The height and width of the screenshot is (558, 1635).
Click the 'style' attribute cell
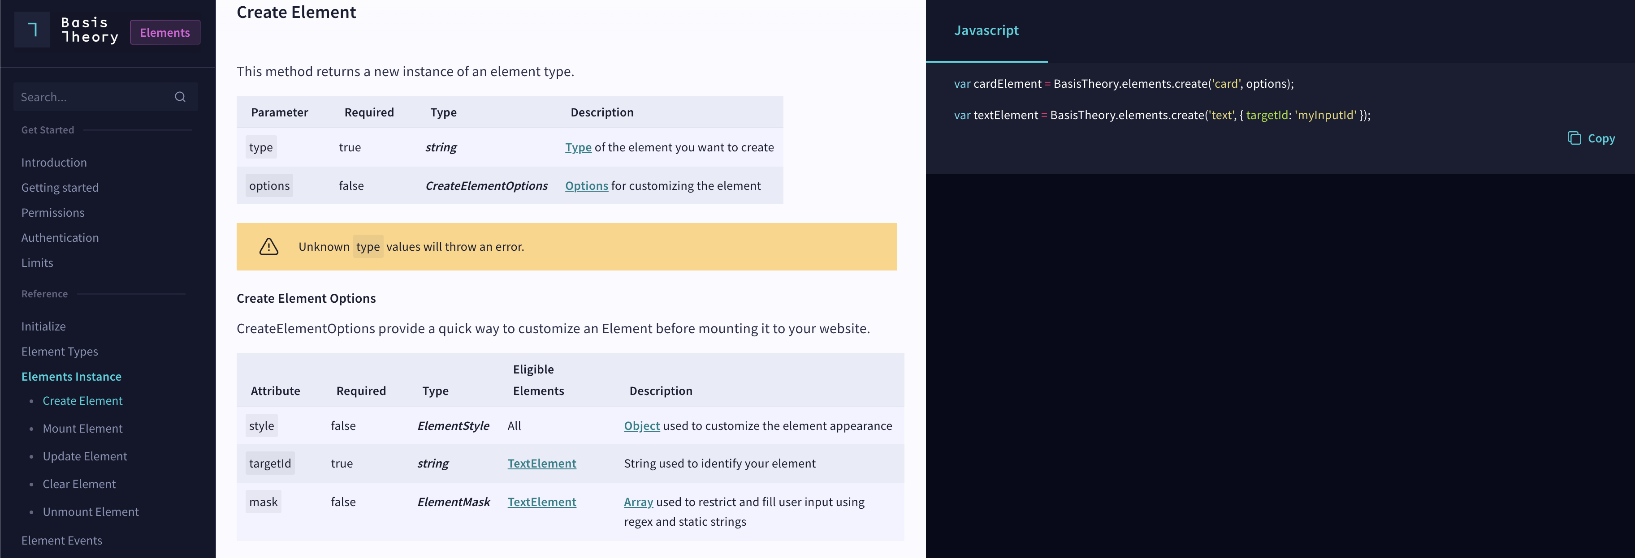click(x=261, y=426)
